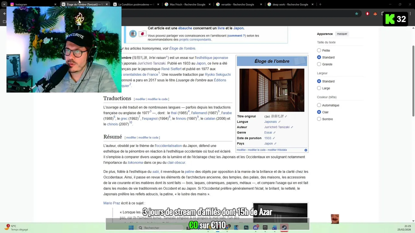
Task: Open the modifier Wikidata link in infobox
Action: 277,150
